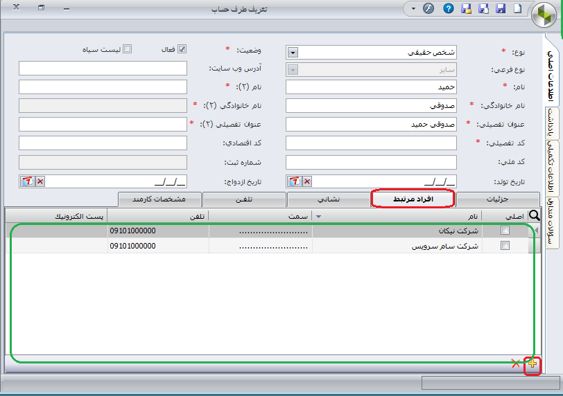Click the gray function (f) icon
This screenshot has height=396, width=563.
[428, 8]
